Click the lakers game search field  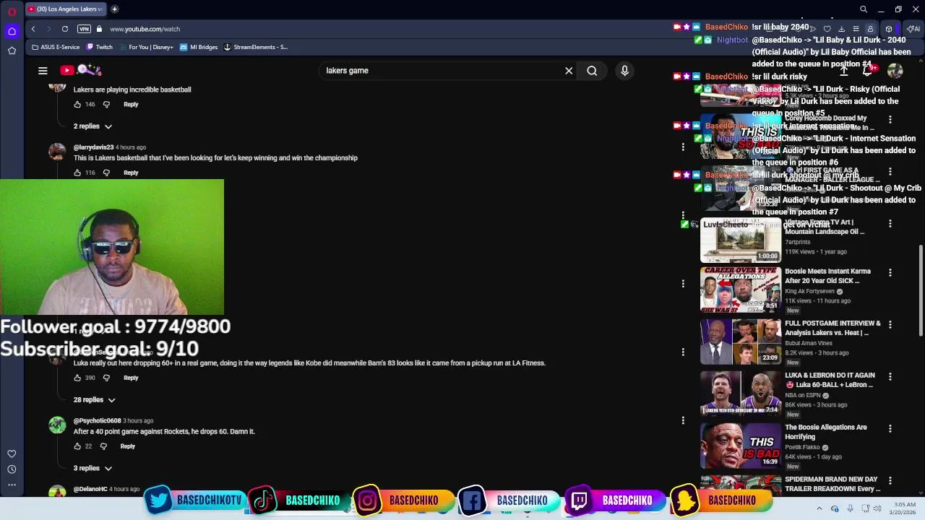tap(441, 70)
